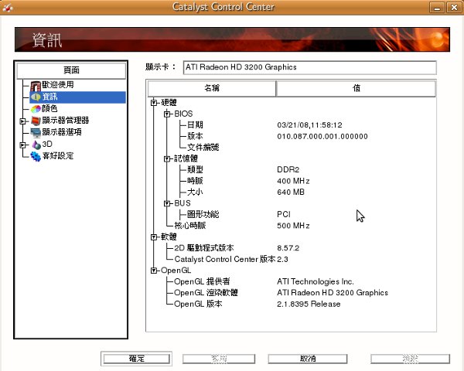Select the 大小 memory size row

(x=195, y=192)
